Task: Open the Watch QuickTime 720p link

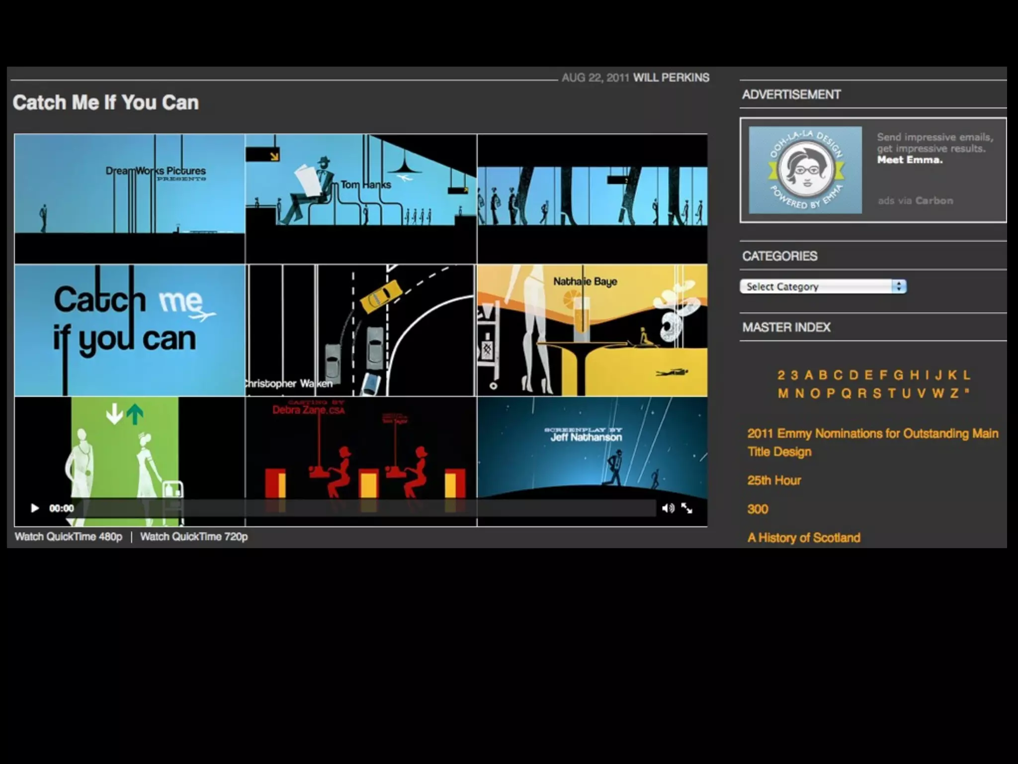Action: tap(194, 537)
